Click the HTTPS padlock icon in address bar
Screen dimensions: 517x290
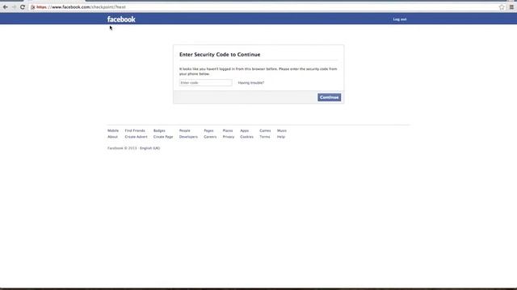(x=32, y=7)
